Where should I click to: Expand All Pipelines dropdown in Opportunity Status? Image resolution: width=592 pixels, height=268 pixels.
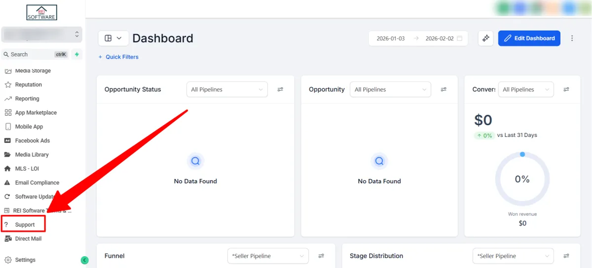(227, 90)
